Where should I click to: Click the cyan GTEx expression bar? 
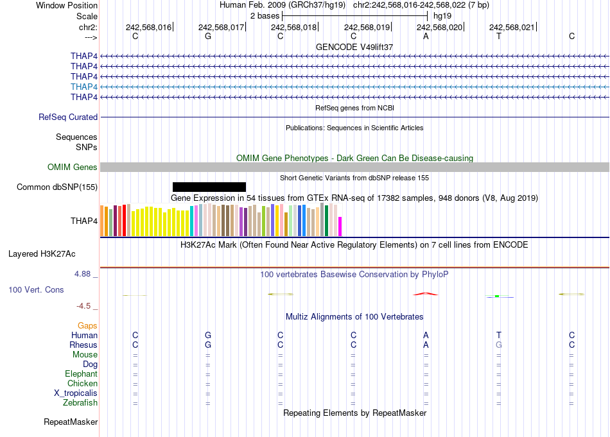(x=192, y=221)
